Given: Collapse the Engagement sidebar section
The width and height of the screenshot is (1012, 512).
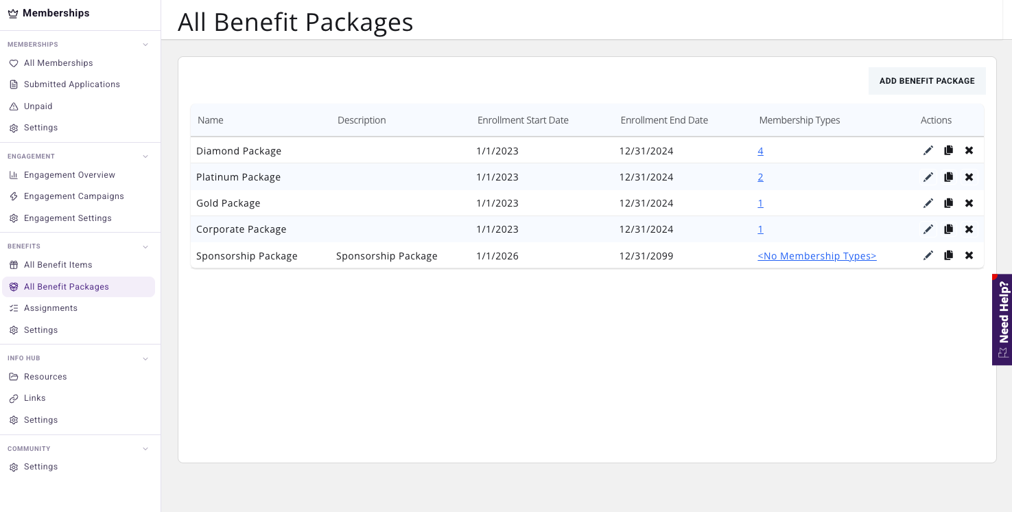Looking at the screenshot, I should pyautogui.click(x=145, y=156).
